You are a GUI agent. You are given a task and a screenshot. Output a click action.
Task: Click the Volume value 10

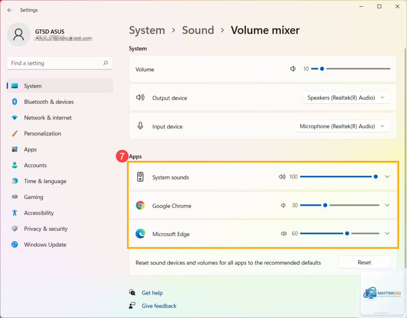306,69
